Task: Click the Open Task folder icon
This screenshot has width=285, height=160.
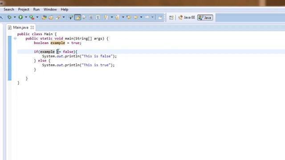Action: [51, 17]
